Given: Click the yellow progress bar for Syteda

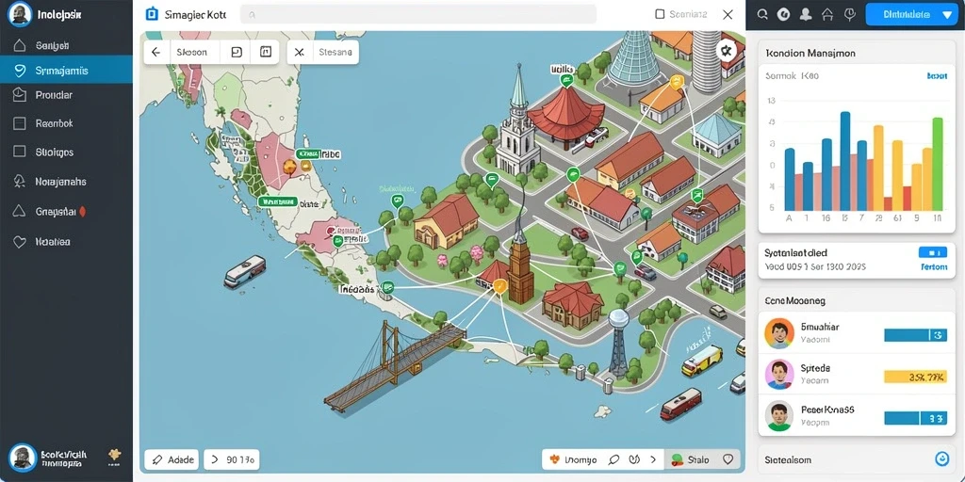Looking at the screenshot, I should tap(915, 377).
